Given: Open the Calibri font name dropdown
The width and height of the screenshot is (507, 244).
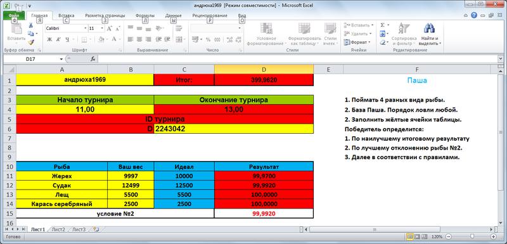Looking at the screenshot, I should 86,29.
